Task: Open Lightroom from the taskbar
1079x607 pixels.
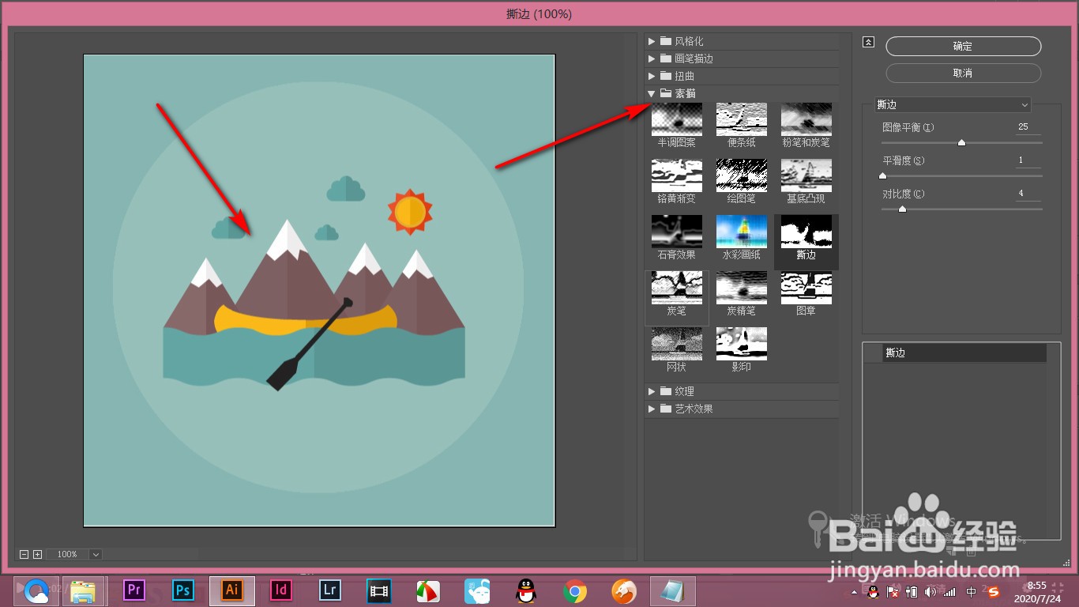Action: [330, 590]
